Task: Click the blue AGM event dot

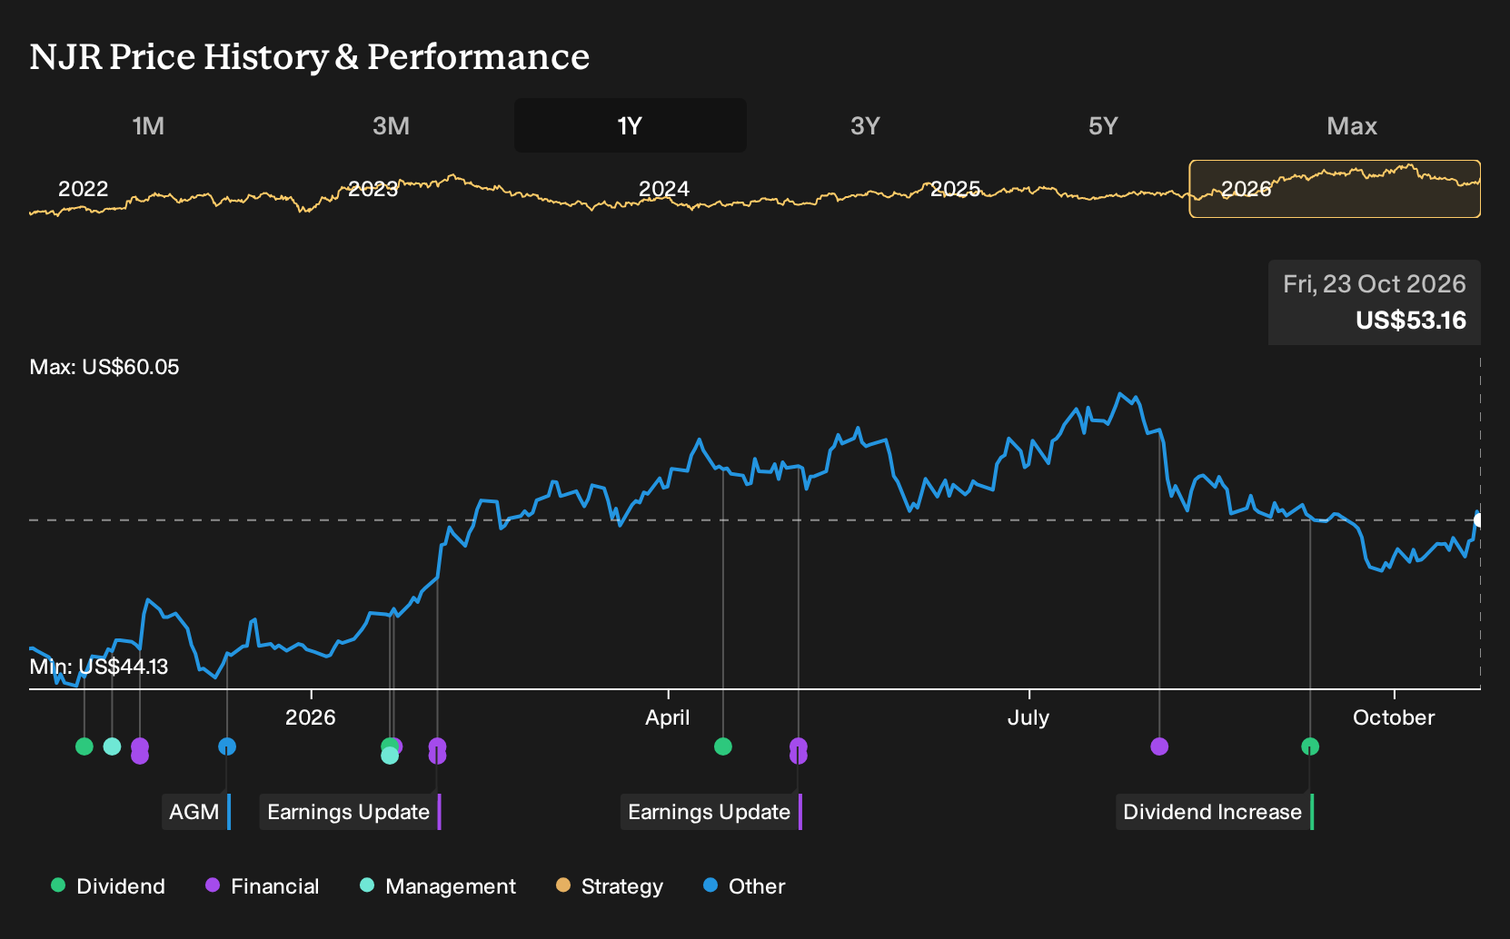Action: (x=227, y=746)
